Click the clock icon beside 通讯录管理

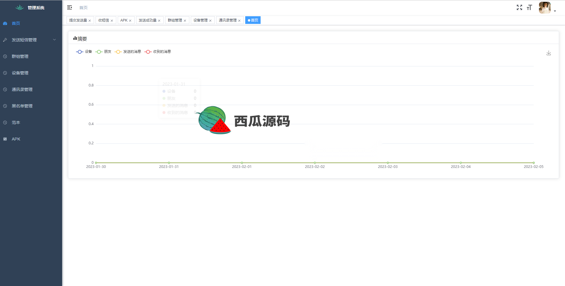click(x=5, y=89)
